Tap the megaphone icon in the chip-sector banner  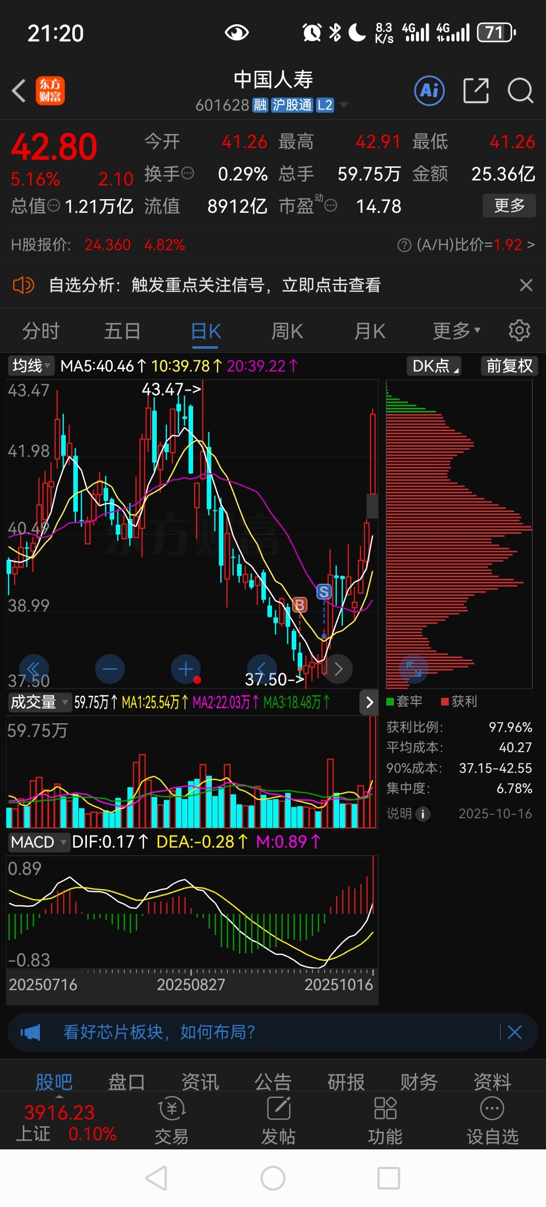click(x=30, y=1032)
